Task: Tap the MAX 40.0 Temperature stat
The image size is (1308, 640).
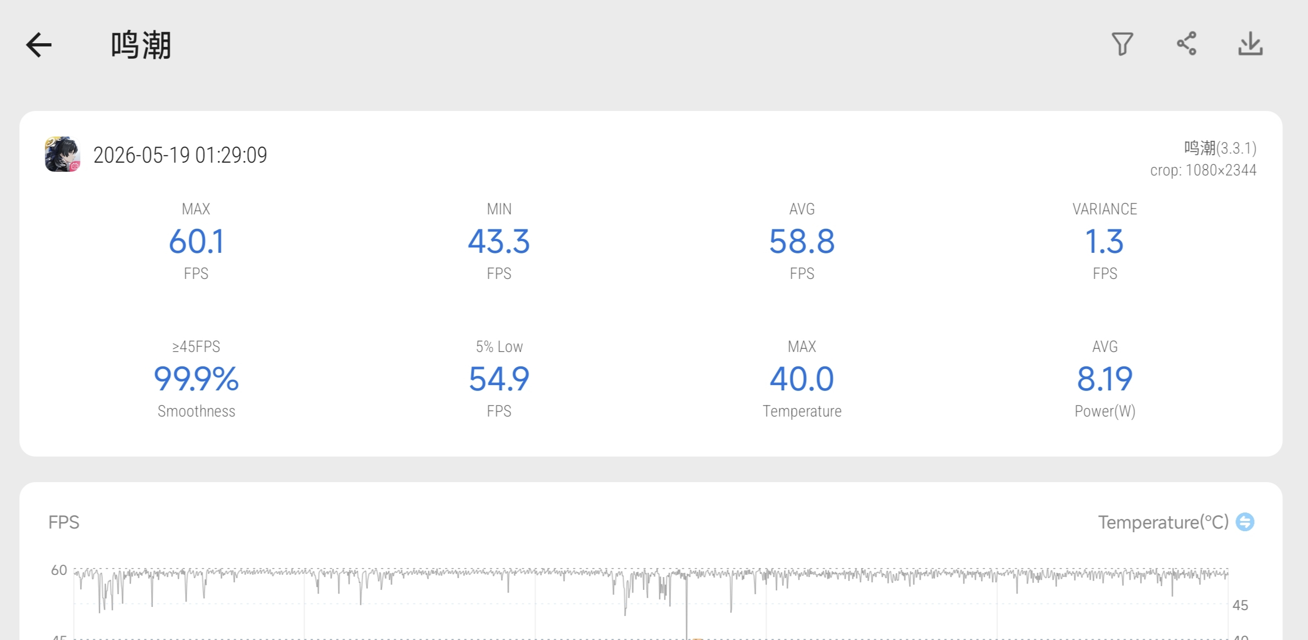Action: click(802, 379)
